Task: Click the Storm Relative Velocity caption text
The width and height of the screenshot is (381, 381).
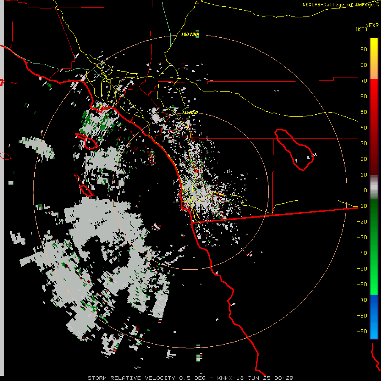Action: click(x=190, y=378)
